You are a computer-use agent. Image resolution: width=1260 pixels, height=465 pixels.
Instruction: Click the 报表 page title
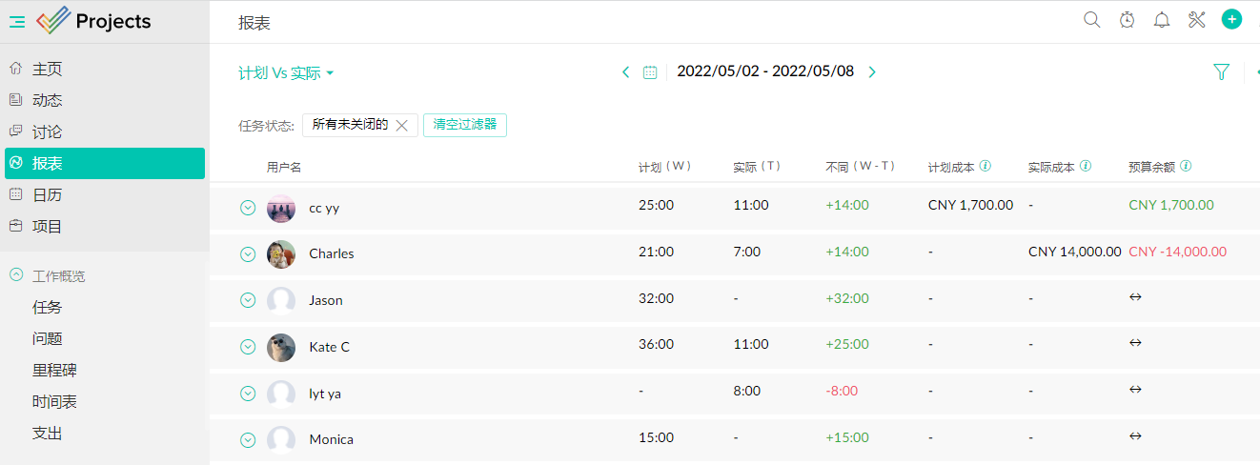click(254, 22)
